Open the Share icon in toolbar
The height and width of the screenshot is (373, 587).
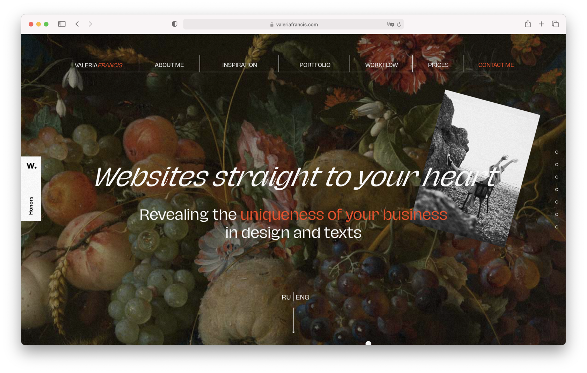coord(528,24)
